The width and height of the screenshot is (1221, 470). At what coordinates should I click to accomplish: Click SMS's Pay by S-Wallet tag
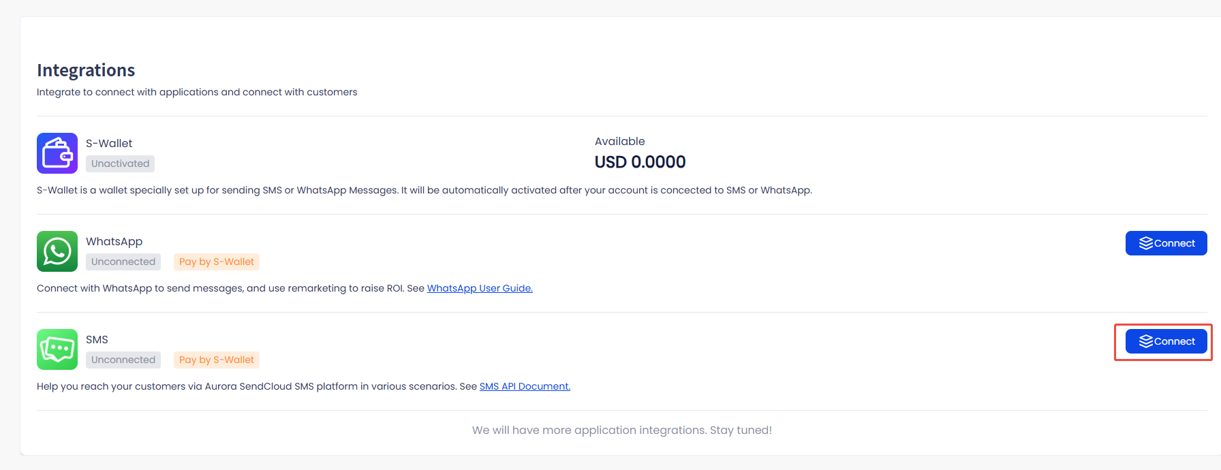tap(217, 360)
